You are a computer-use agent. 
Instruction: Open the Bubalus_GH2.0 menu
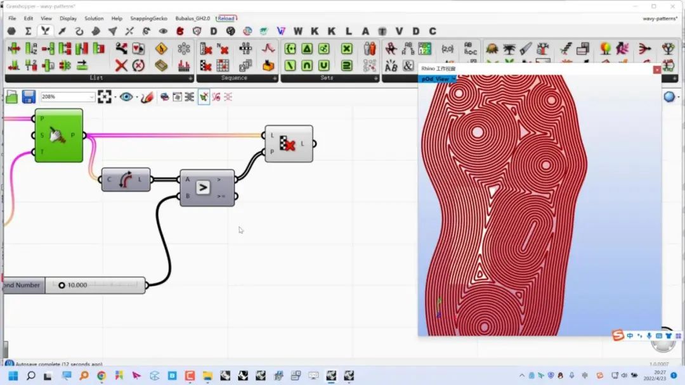[193, 18]
